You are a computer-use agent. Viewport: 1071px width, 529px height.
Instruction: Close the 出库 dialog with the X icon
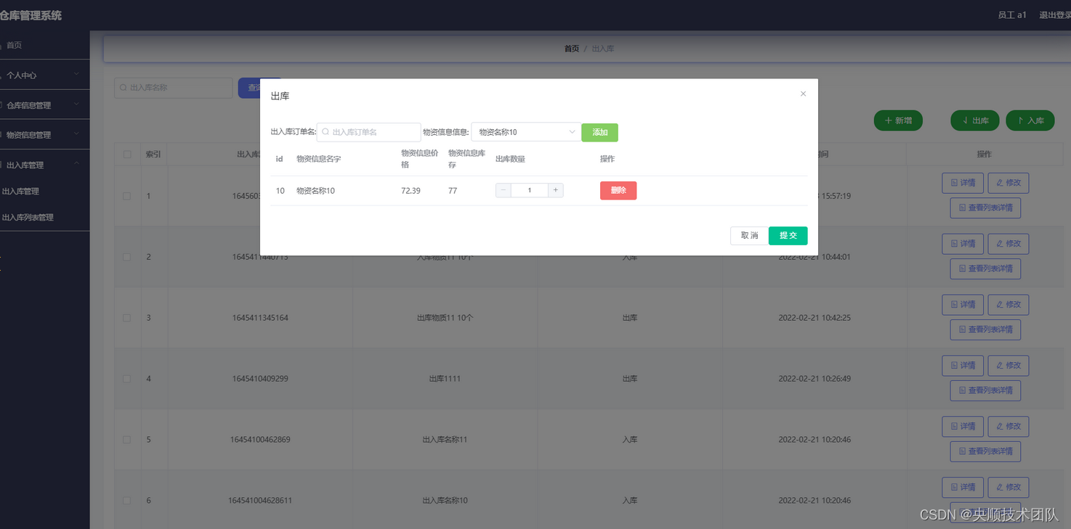tap(803, 94)
